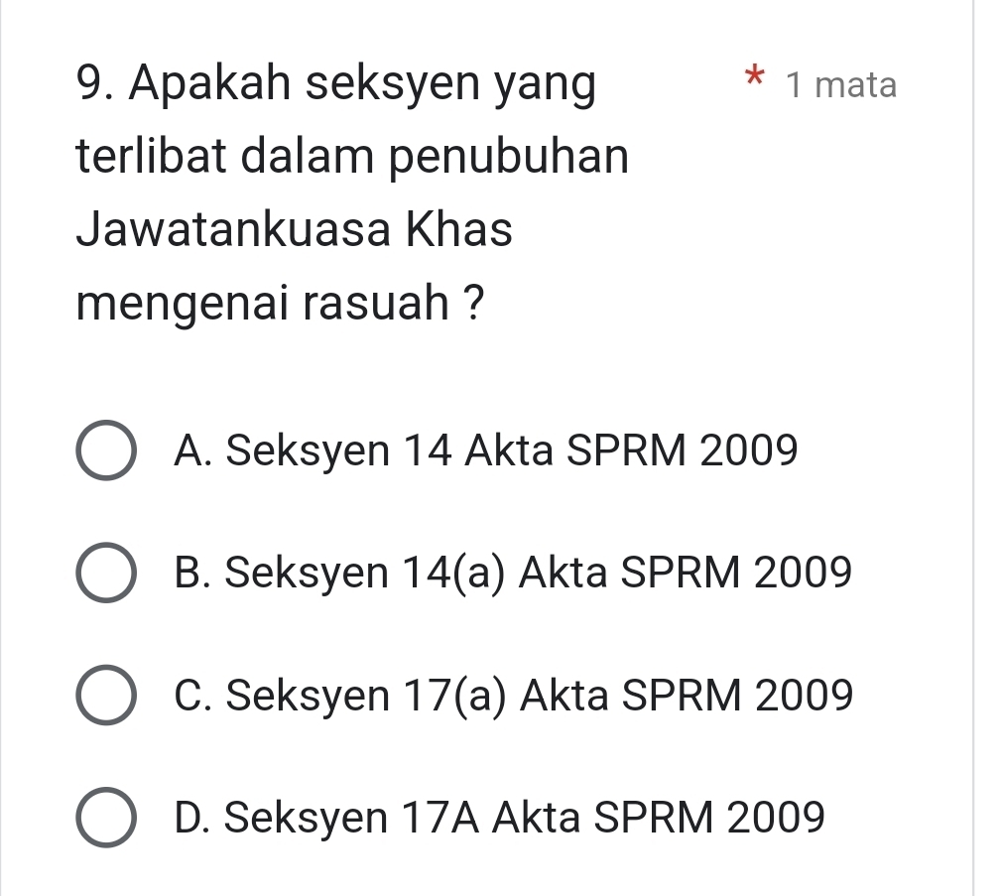Image resolution: width=1002 pixels, height=896 pixels.
Task: Click label text 'D. Seksyen 17A Akta SPRM 2009'
Action: pyautogui.click(x=498, y=818)
